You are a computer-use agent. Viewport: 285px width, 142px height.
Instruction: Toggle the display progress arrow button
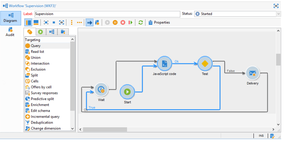point(89,23)
